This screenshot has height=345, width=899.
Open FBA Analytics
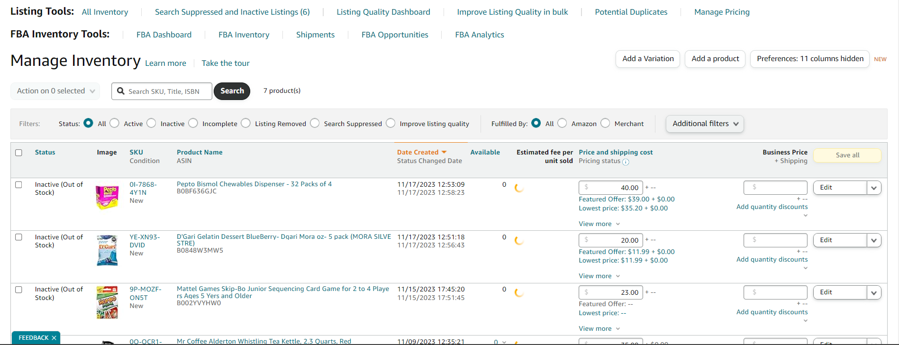pyautogui.click(x=480, y=35)
